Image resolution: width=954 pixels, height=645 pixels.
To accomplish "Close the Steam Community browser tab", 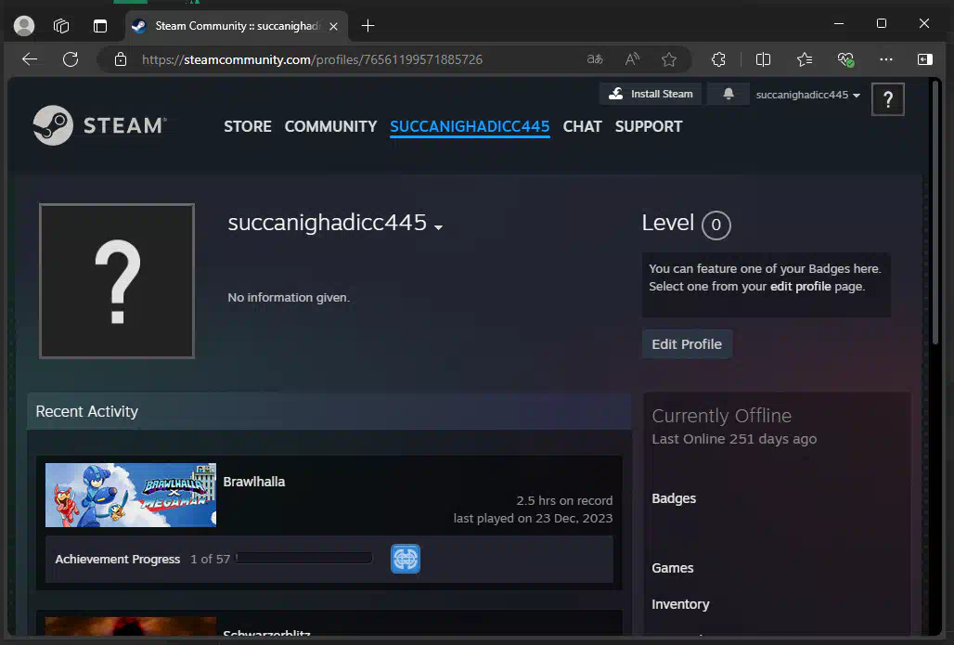I will click(x=333, y=26).
